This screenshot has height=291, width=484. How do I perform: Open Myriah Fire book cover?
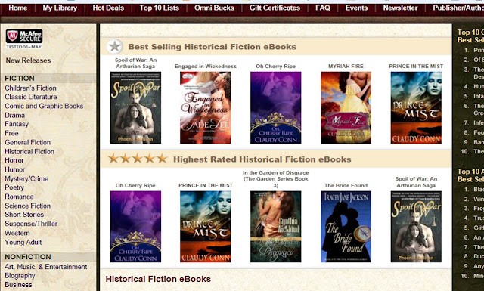click(346, 107)
